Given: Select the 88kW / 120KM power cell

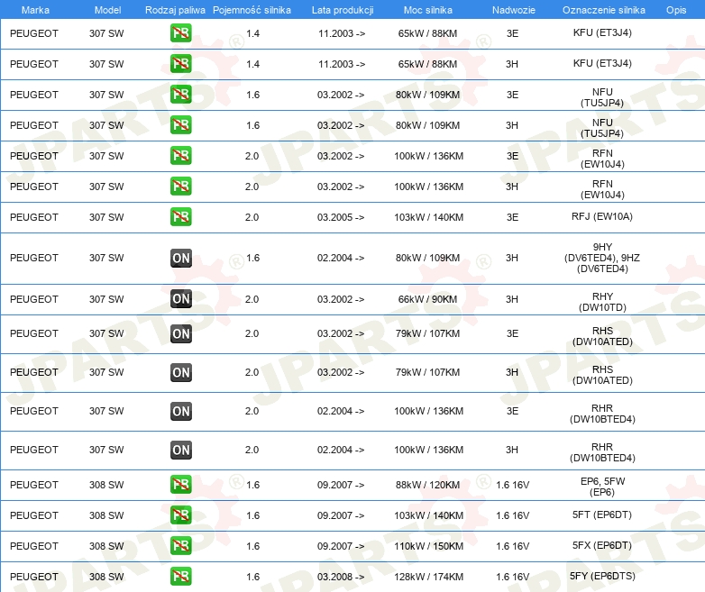Looking at the screenshot, I should [x=427, y=485].
